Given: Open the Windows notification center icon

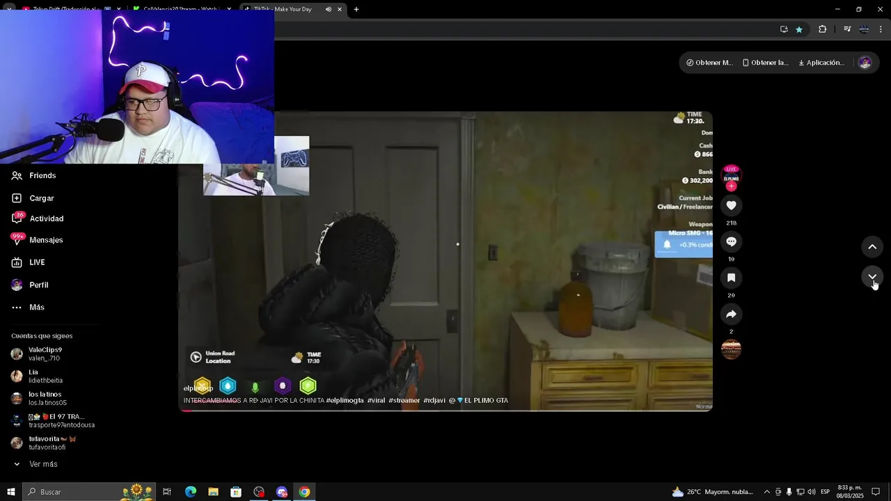Looking at the screenshot, I should [876, 492].
